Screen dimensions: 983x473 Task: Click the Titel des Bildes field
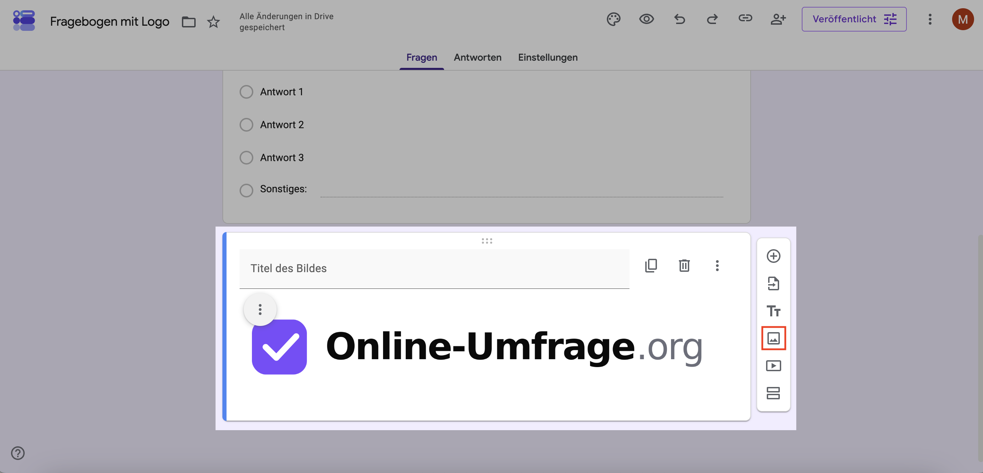(434, 269)
